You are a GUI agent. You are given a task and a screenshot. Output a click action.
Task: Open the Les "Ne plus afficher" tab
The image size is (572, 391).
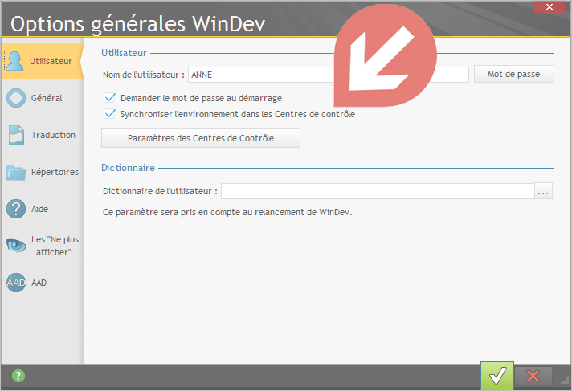pos(43,246)
